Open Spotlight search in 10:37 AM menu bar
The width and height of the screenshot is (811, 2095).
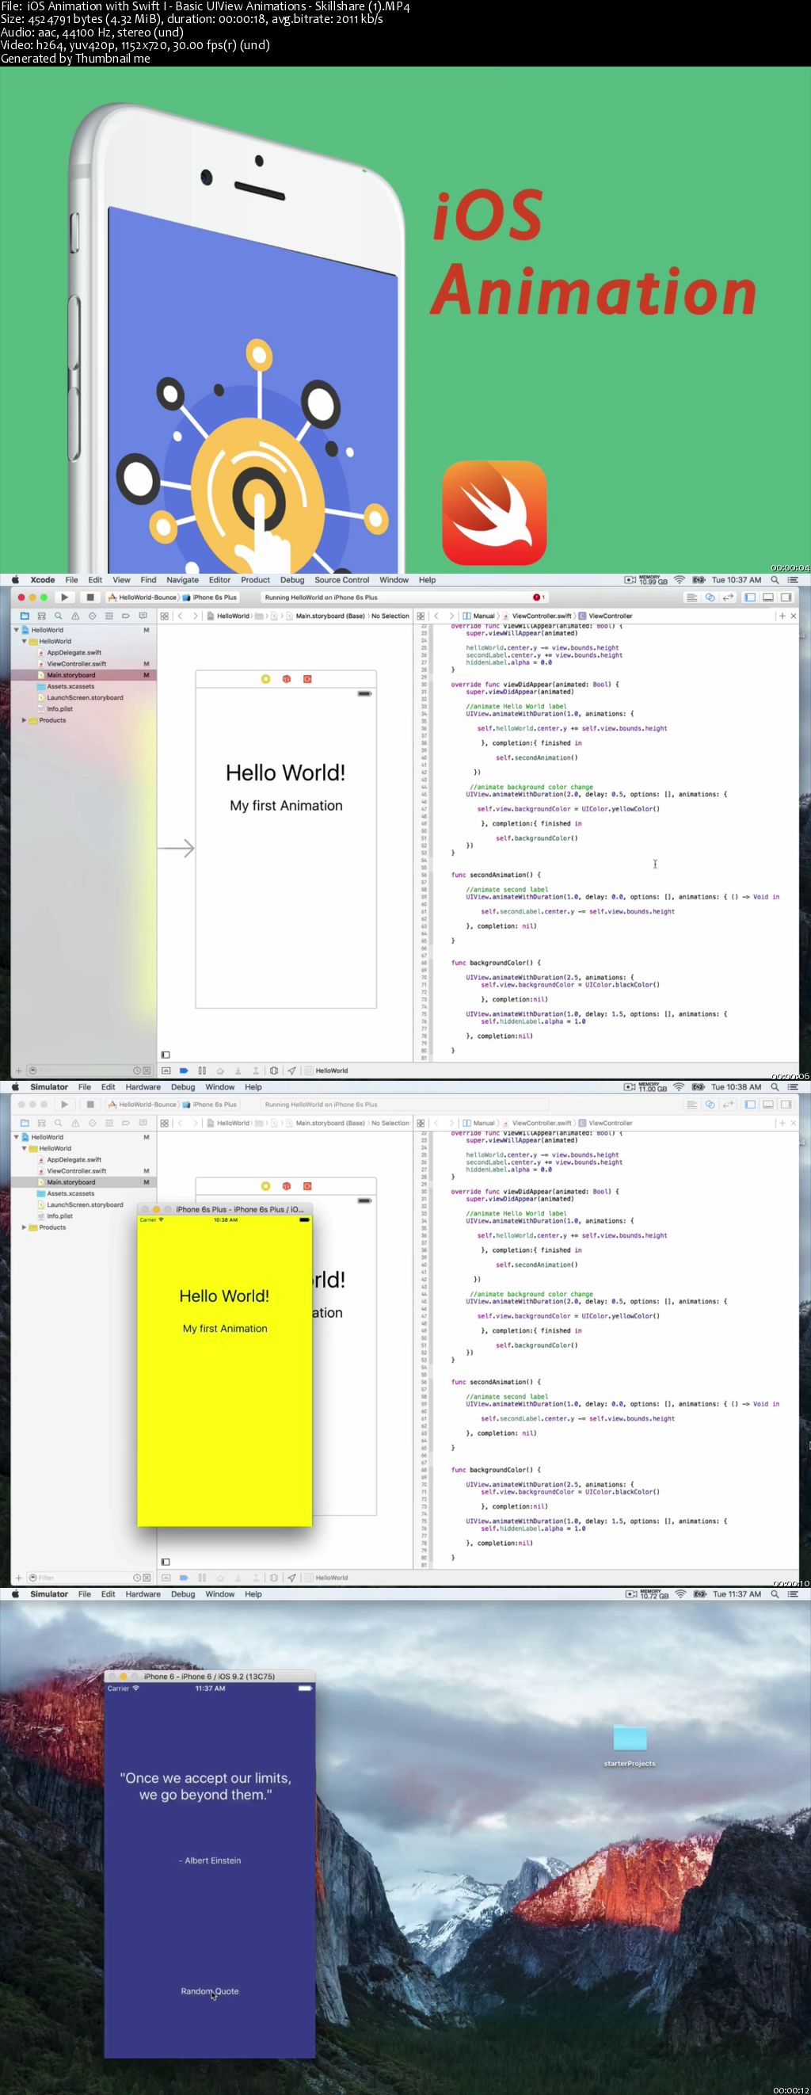pos(775,580)
